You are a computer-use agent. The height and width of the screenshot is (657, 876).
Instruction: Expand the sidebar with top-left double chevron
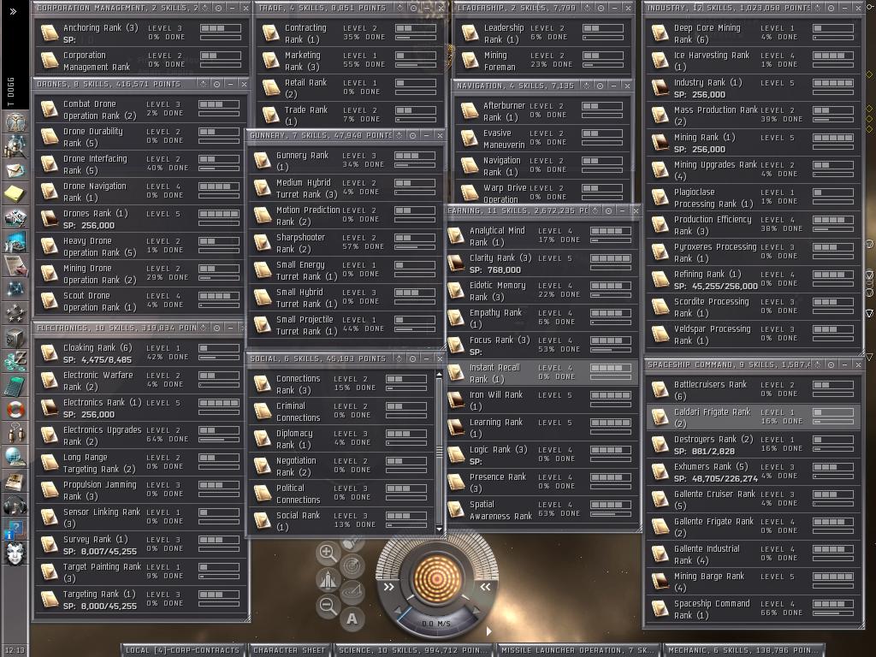pos(14,10)
